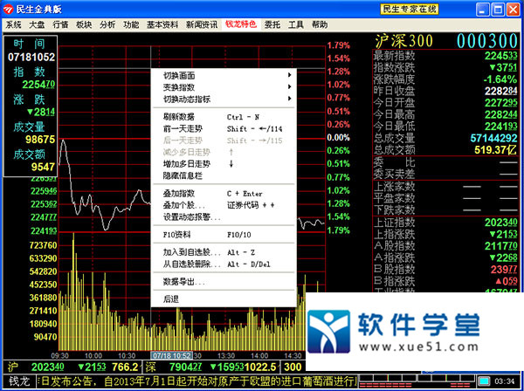Open the 行情 menu
The image size is (524, 391).
coord(60,24)
